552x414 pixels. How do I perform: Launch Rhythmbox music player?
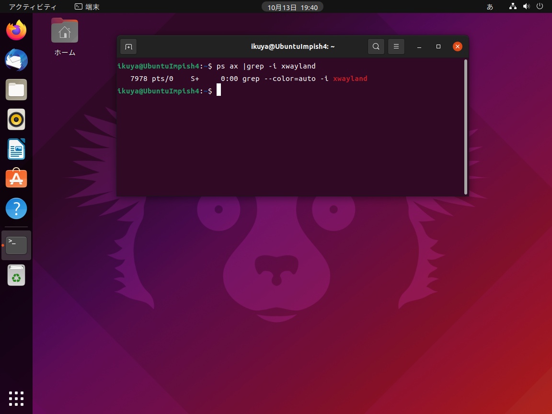pos(16,119)
